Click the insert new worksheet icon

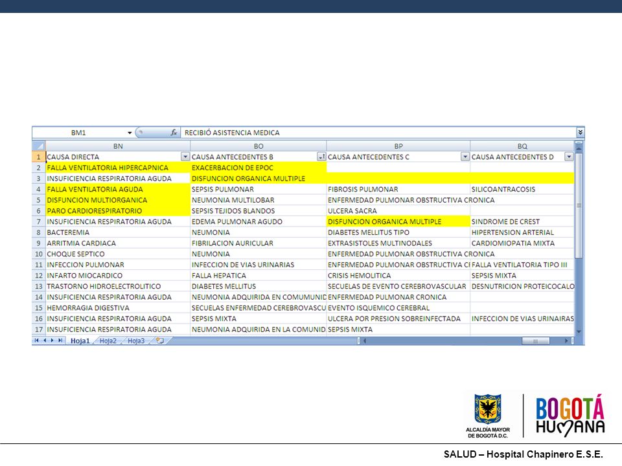[x=160, y=340]
